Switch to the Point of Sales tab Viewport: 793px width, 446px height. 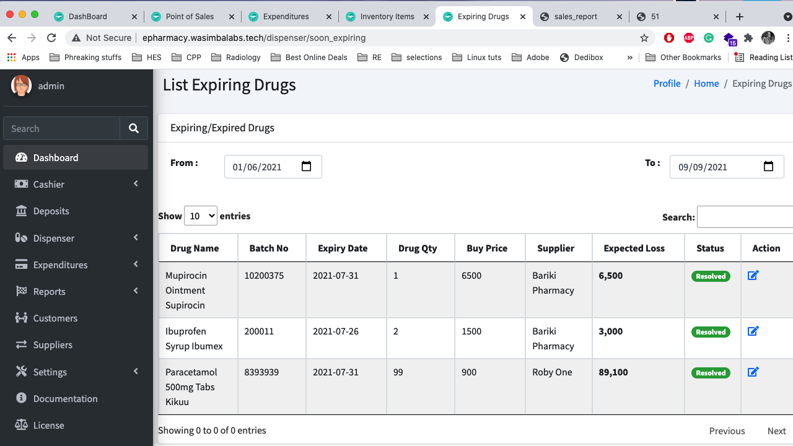click(190, 17)
